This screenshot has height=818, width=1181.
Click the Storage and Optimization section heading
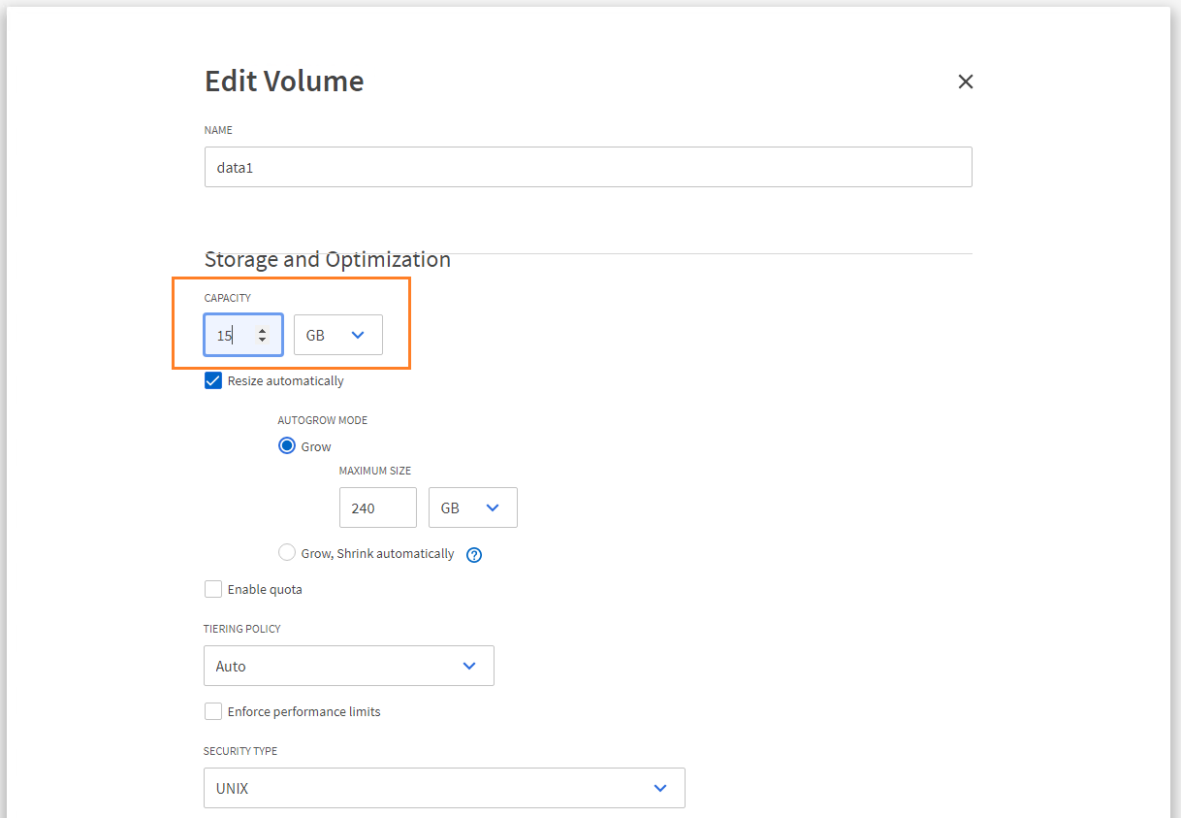(x=328, y=259)
